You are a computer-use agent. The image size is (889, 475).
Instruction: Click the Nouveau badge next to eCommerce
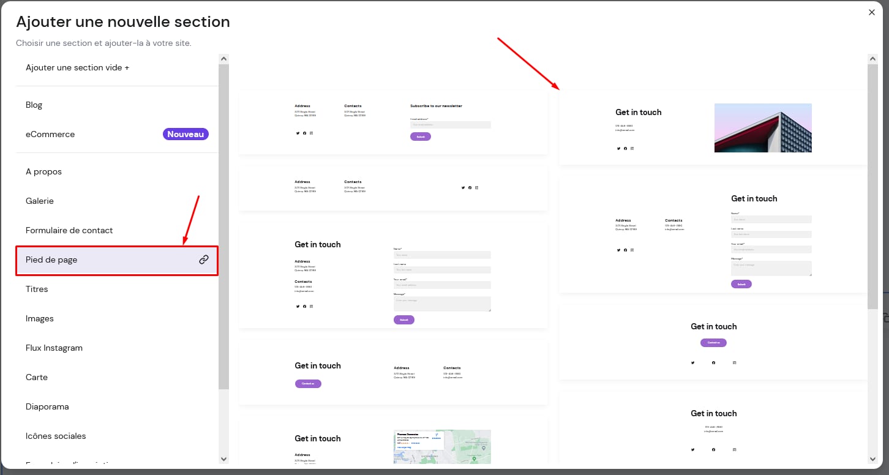coord(186,134)
